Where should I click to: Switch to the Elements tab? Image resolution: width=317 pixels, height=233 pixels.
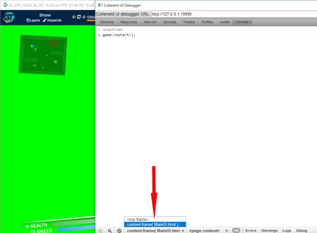[107, 22]
